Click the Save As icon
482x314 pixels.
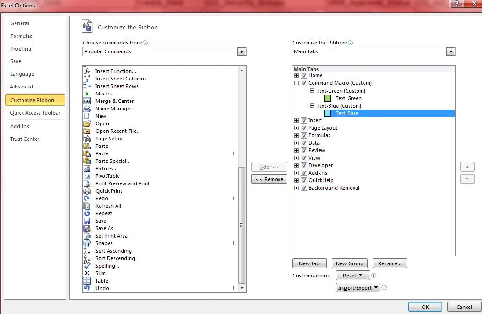pos(88,228)
